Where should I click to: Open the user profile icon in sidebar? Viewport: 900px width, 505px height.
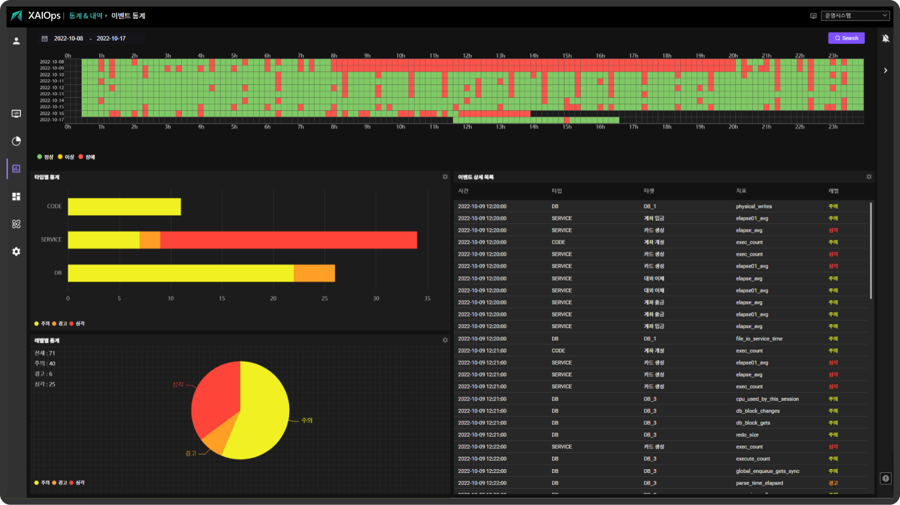tap(16, 41)
